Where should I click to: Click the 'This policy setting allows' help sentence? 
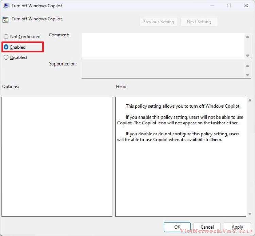[x=183, y=106]
